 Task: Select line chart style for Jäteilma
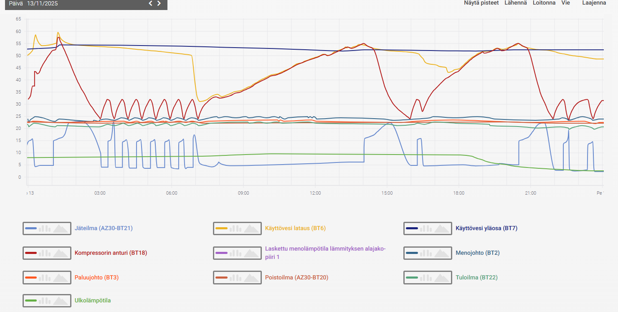31,228
